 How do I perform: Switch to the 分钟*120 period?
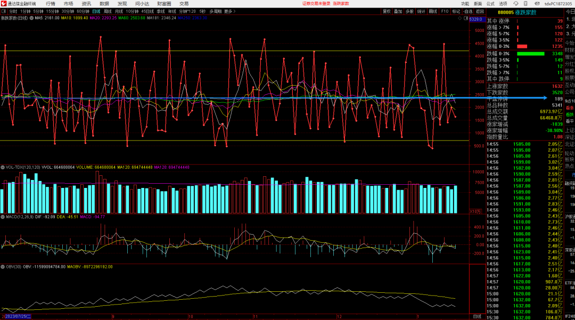187,11
